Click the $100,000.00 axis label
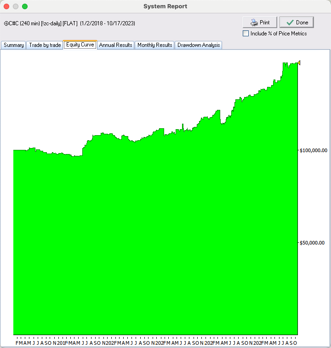Screen dimensions: 331x348 (x=314, y=150)
